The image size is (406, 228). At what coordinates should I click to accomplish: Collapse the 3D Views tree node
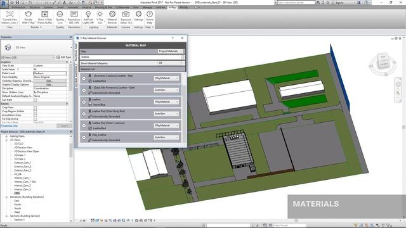pos(6,140)
